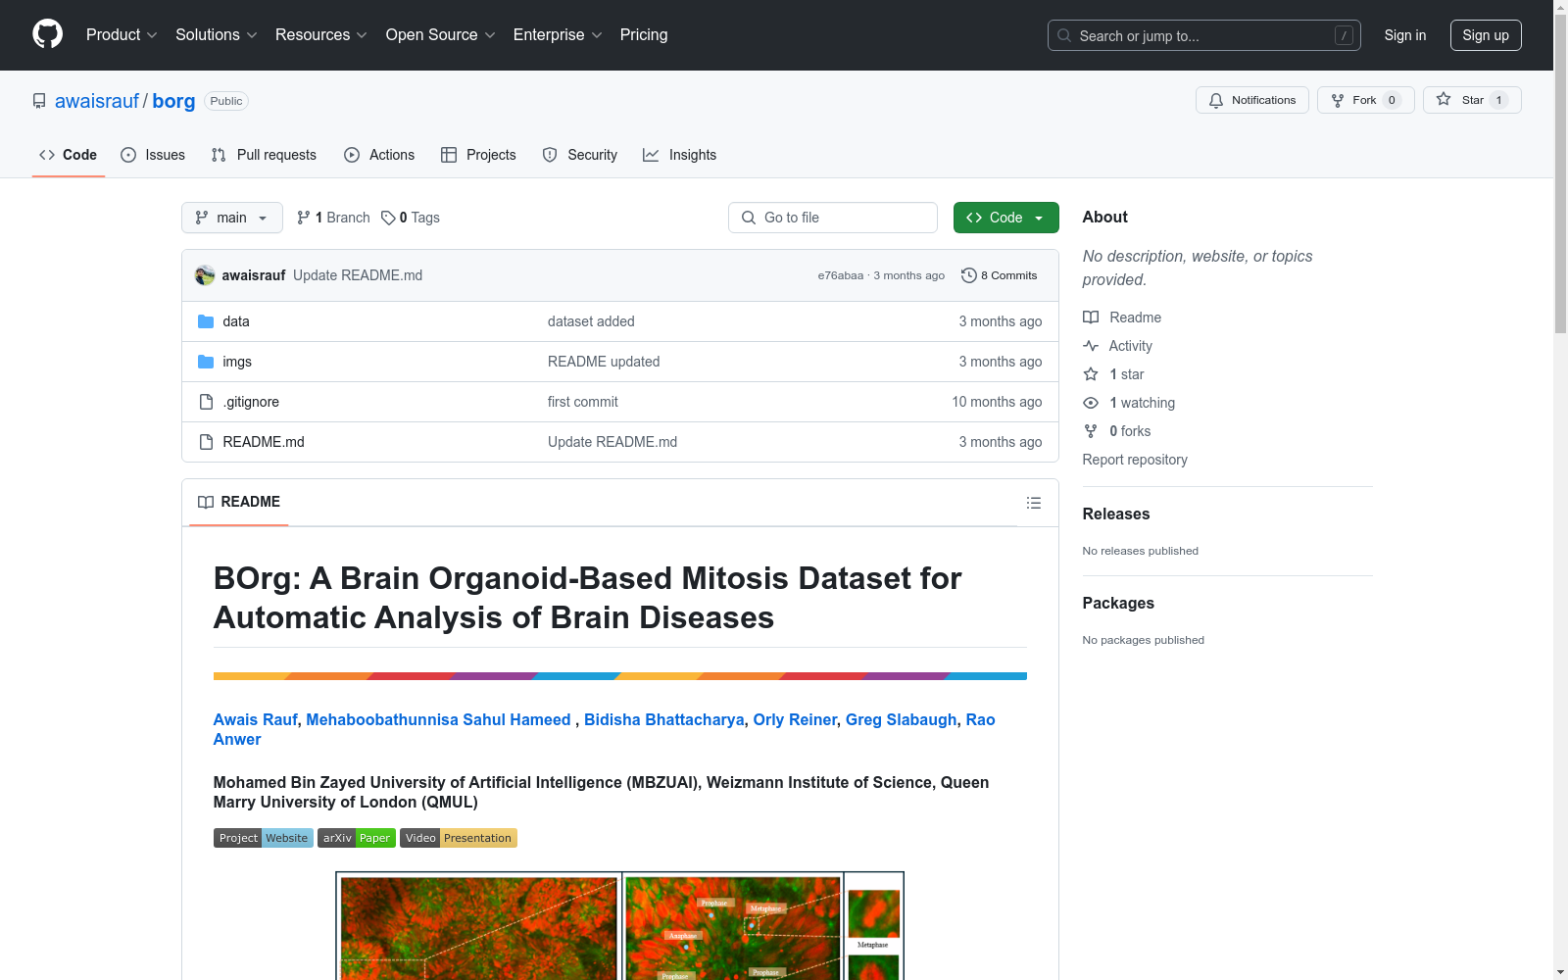Expand the green Code dropdown

[x=1005, y=218]
